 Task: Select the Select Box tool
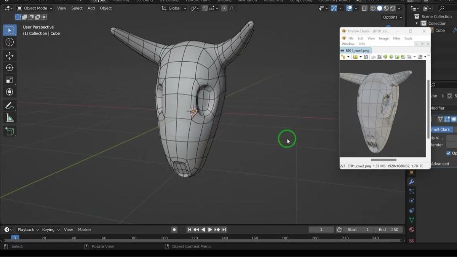(10, 30)
